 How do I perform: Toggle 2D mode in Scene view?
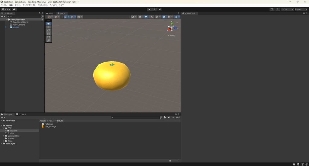tap(140, 17)
